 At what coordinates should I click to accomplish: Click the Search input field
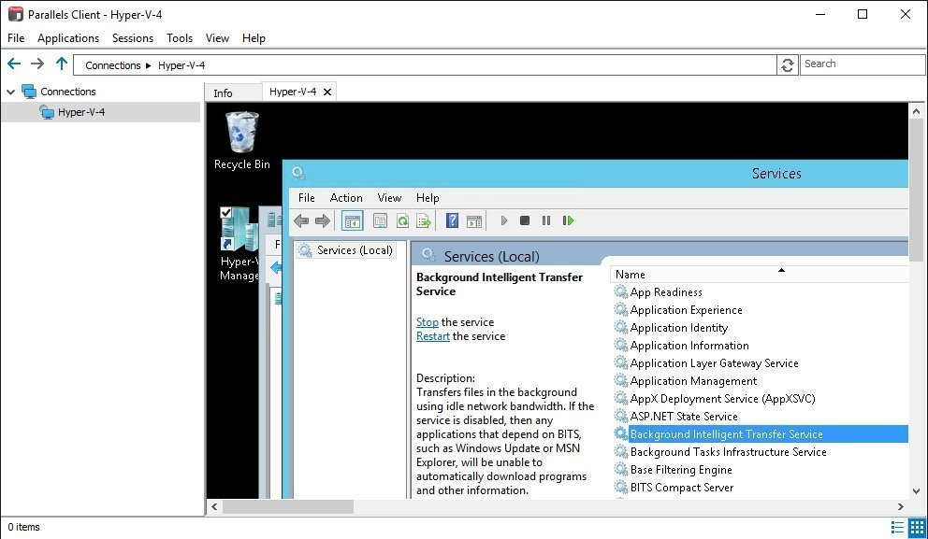861,64
